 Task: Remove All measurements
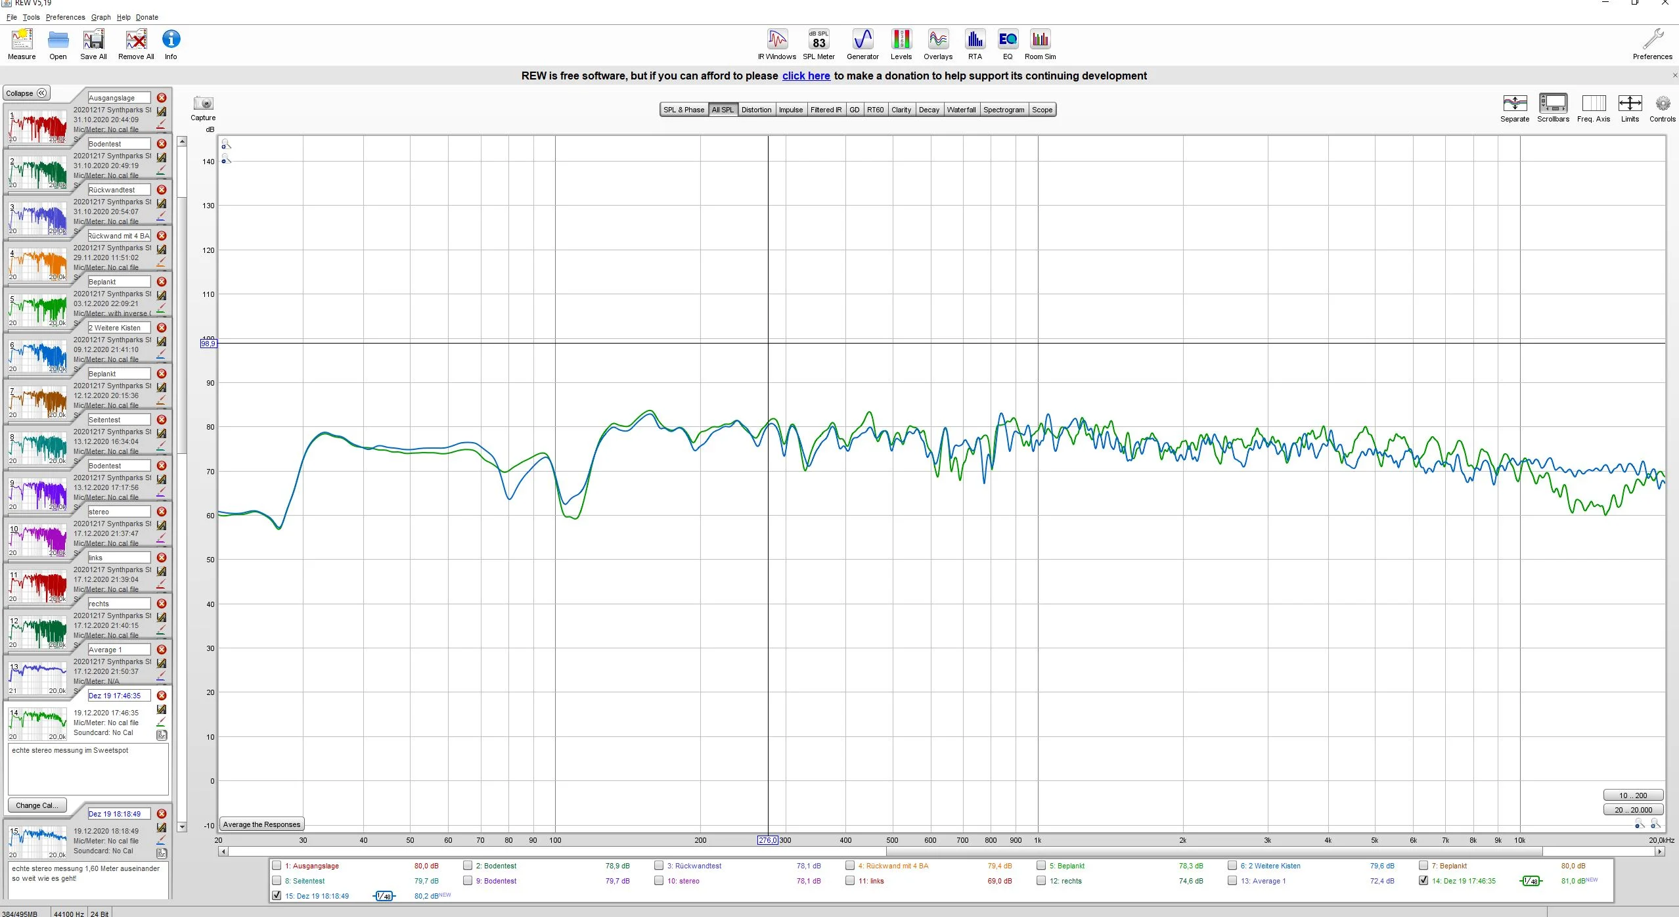136,44
